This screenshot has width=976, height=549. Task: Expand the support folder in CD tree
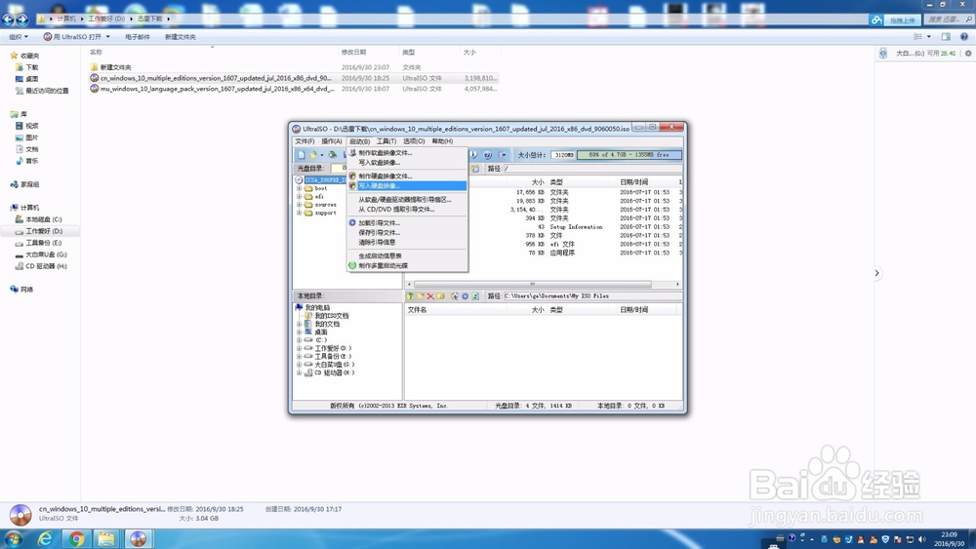[x=299, y=213]
